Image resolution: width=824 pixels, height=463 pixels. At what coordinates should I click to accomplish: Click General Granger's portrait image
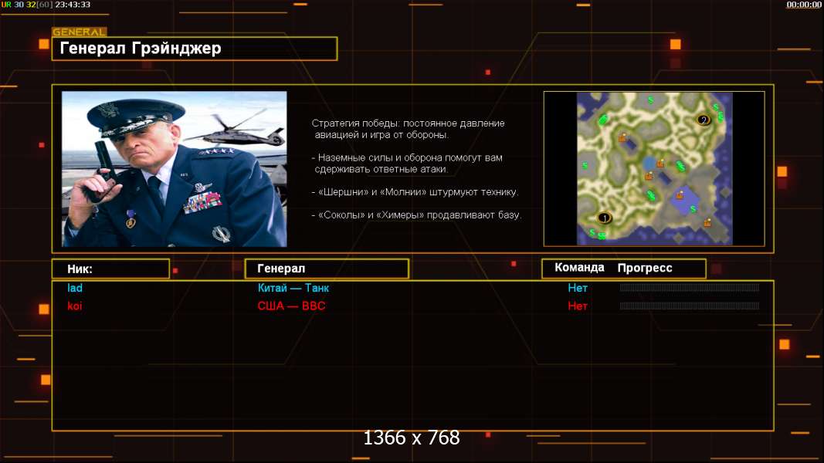click(x=174, y=169)
